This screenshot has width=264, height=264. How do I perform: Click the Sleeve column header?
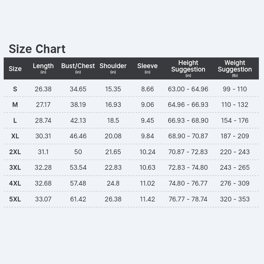coord(147,68)
